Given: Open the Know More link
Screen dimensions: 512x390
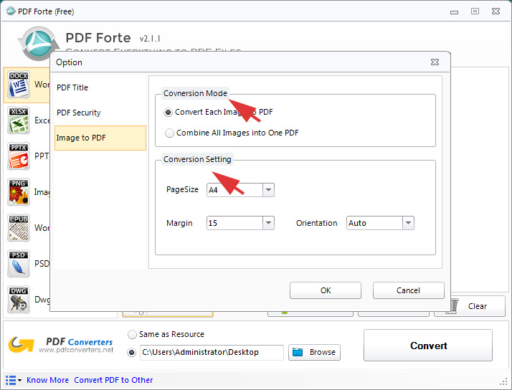Looking at the screenshot, I should tap(47, 380).
